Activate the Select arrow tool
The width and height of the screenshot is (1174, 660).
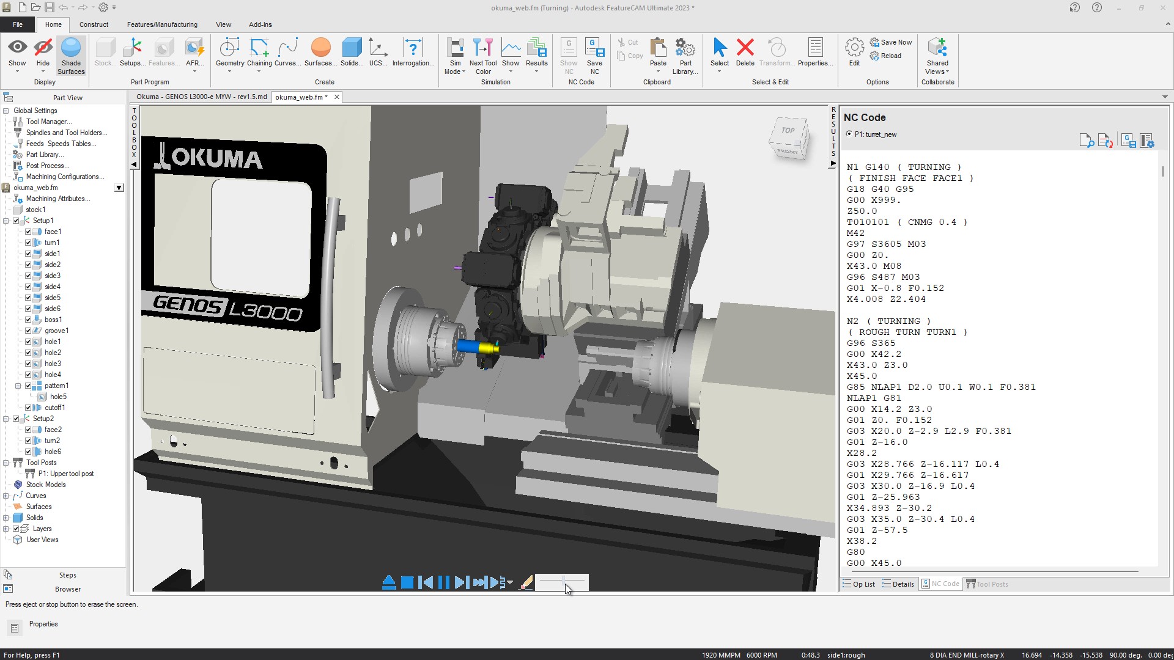coord(720,54)
